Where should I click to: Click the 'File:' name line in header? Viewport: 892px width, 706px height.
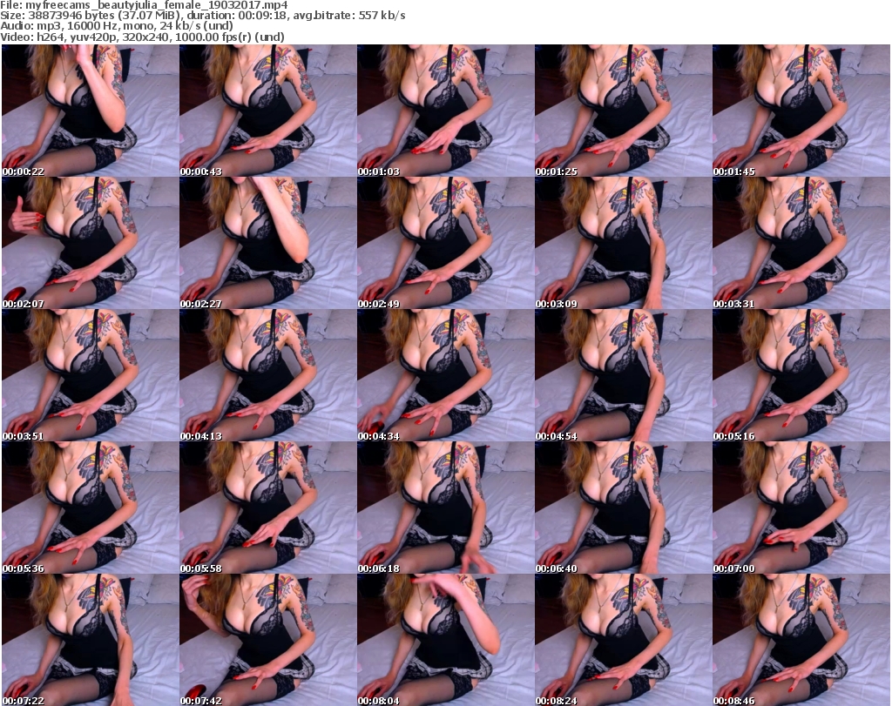tap(144, 5)
